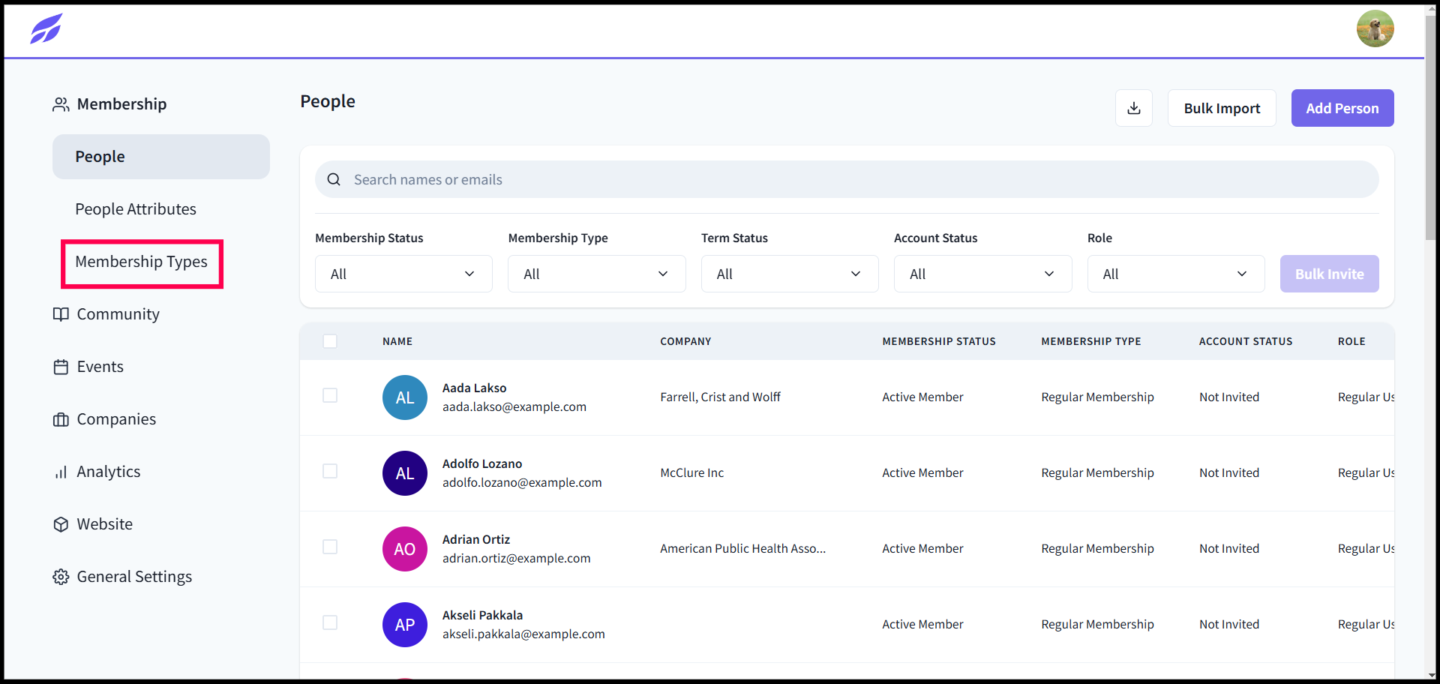Select Adrian Ortiz's row checkbox
Viewport: 1440px width, 684px height.
click(330, 547)
